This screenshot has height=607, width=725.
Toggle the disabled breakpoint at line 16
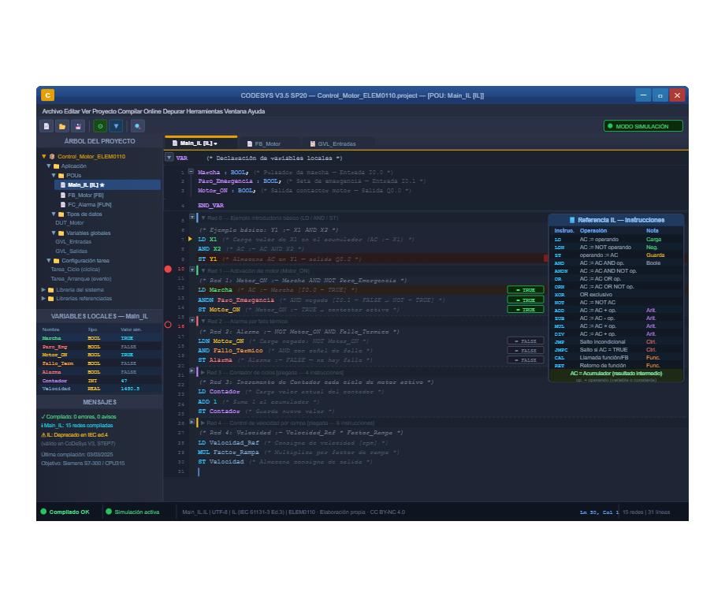[168, 325]
